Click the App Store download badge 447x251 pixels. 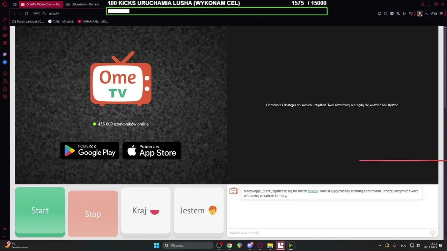(152, 151)
